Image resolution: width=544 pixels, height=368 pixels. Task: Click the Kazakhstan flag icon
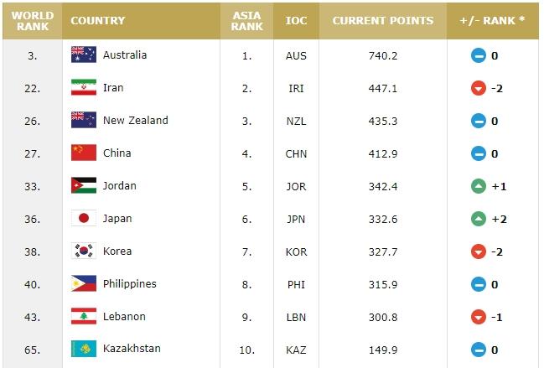tap(84, 349)
